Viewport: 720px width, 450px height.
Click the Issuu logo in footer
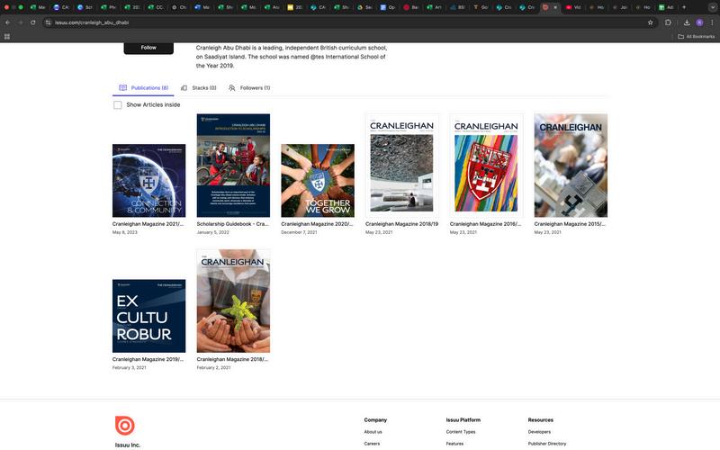125,426
